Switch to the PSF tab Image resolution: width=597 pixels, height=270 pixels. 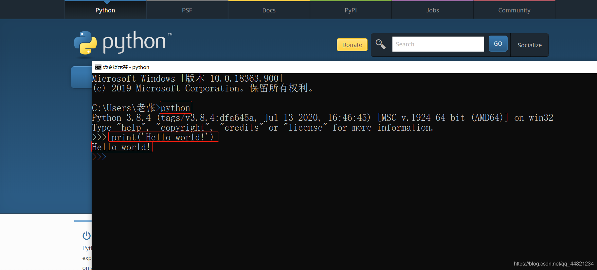coord(187,10)
